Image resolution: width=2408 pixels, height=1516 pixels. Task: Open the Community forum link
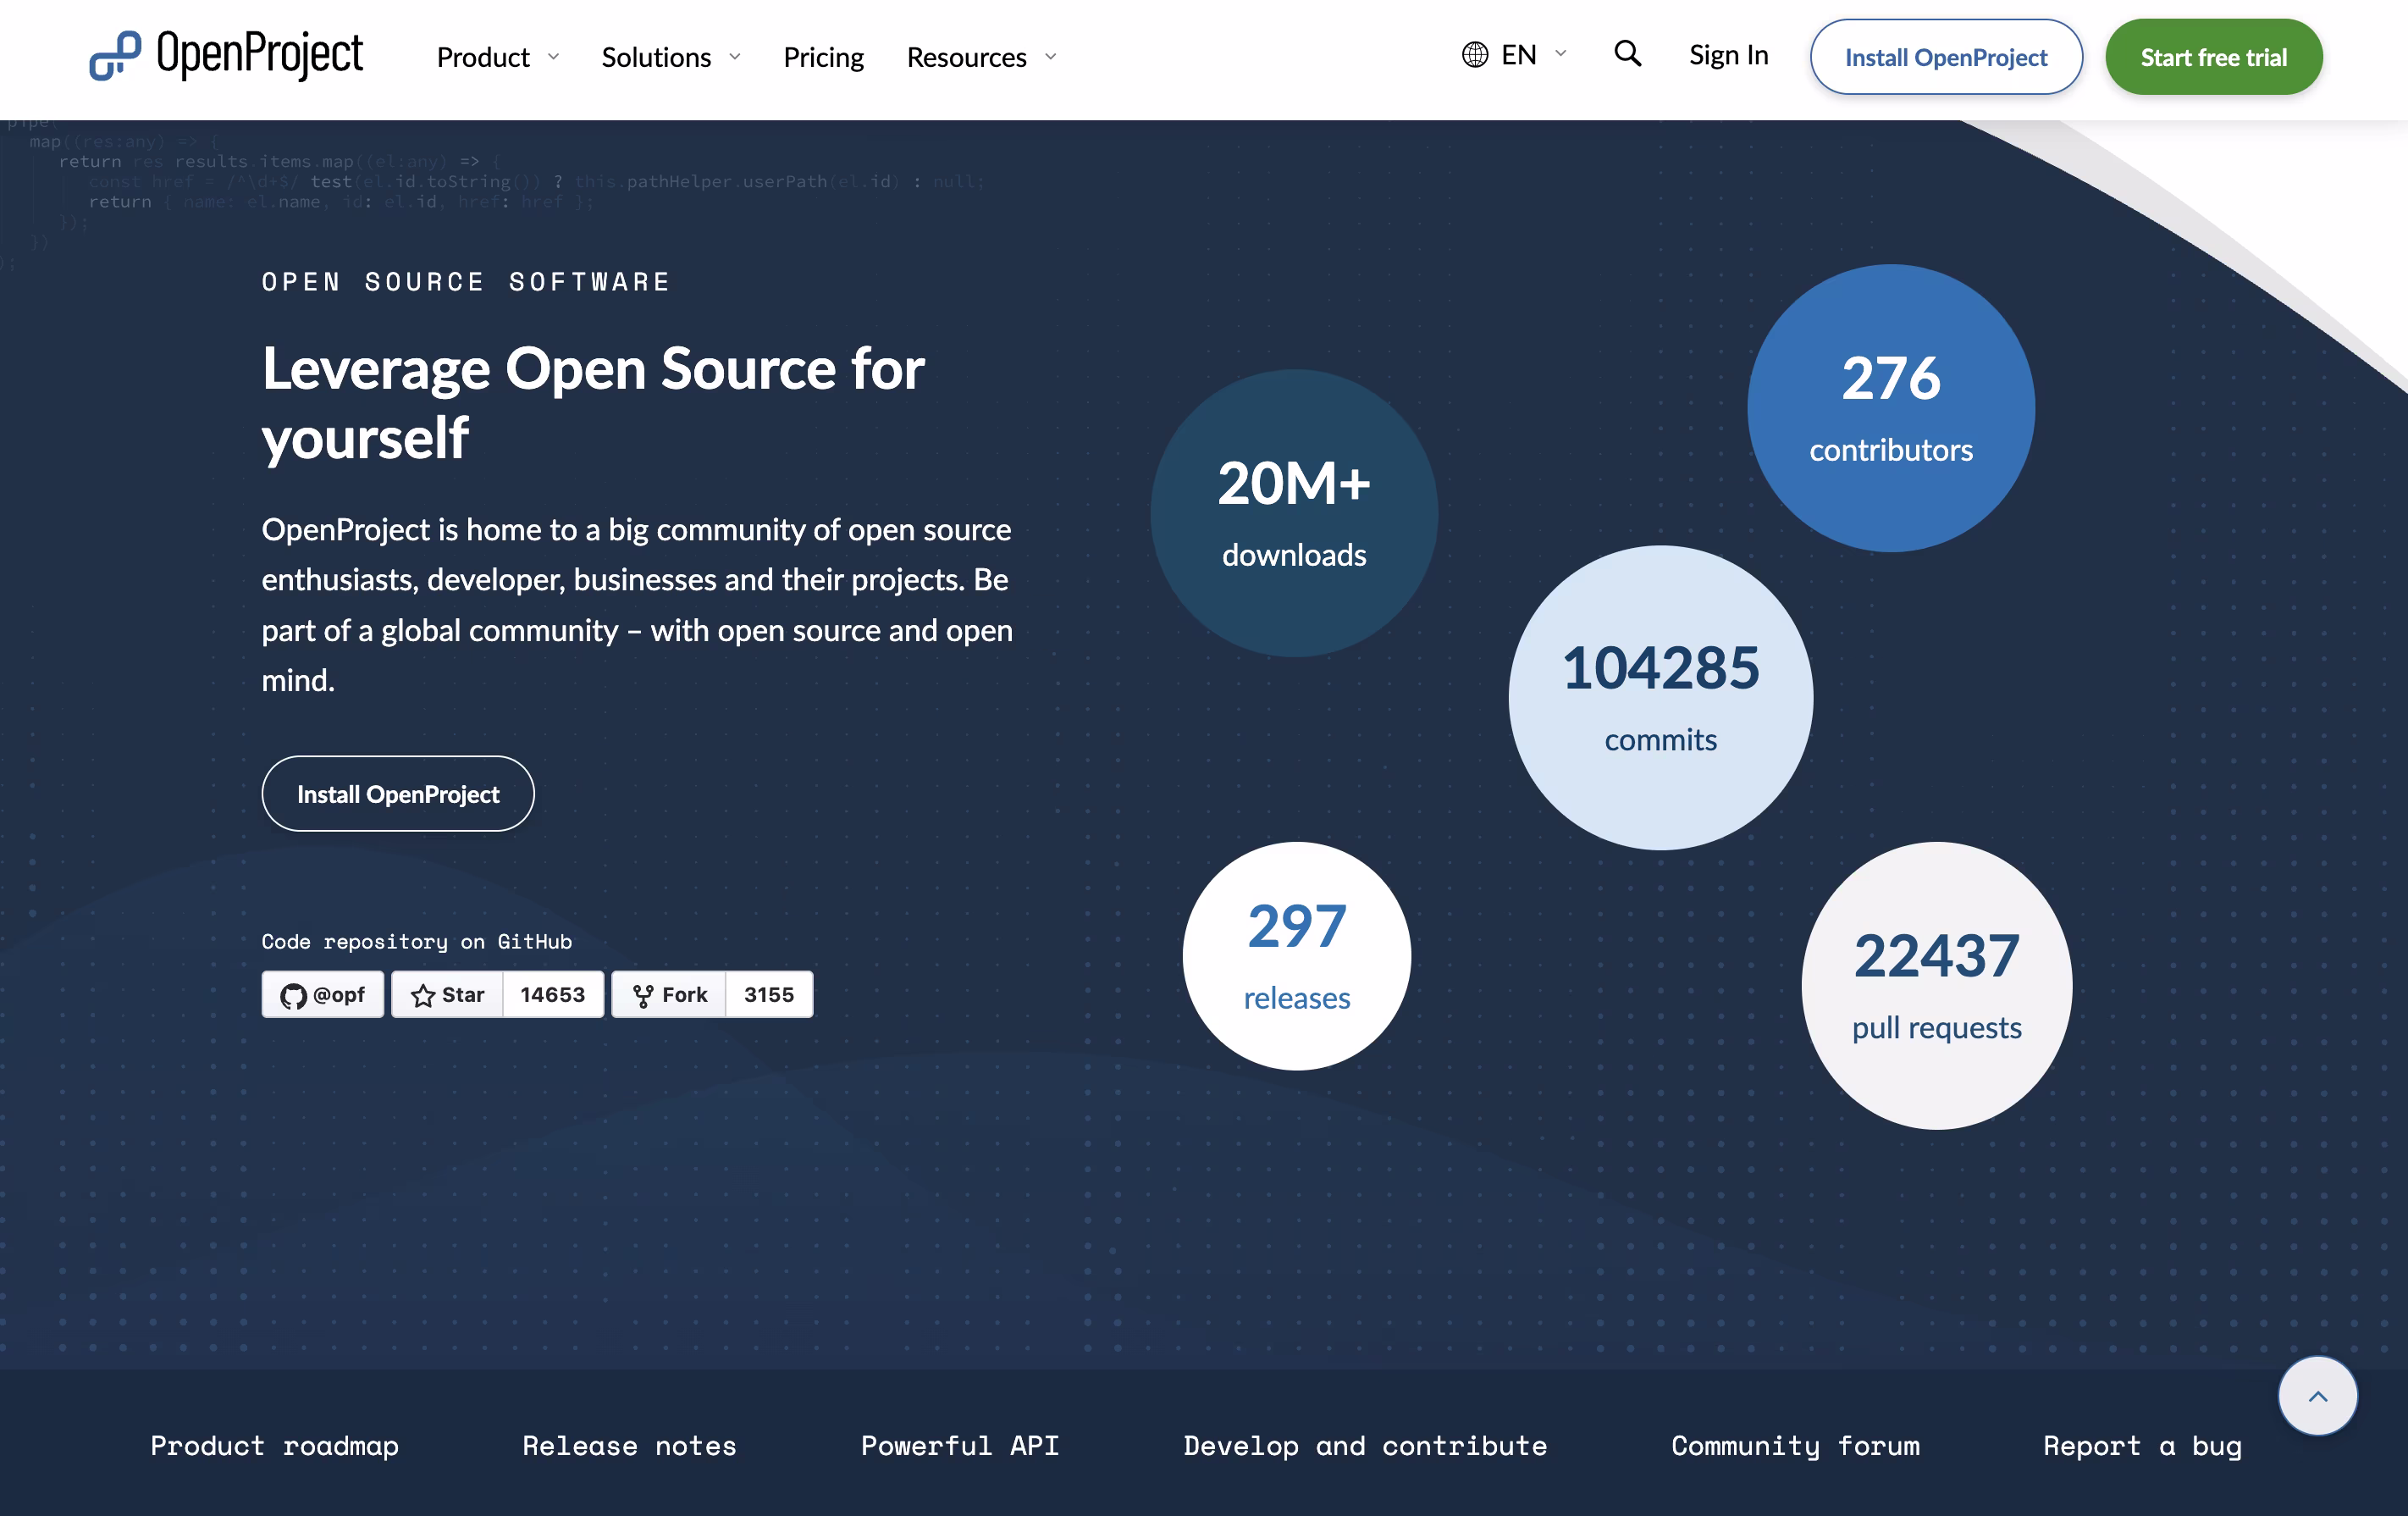1794,1445
